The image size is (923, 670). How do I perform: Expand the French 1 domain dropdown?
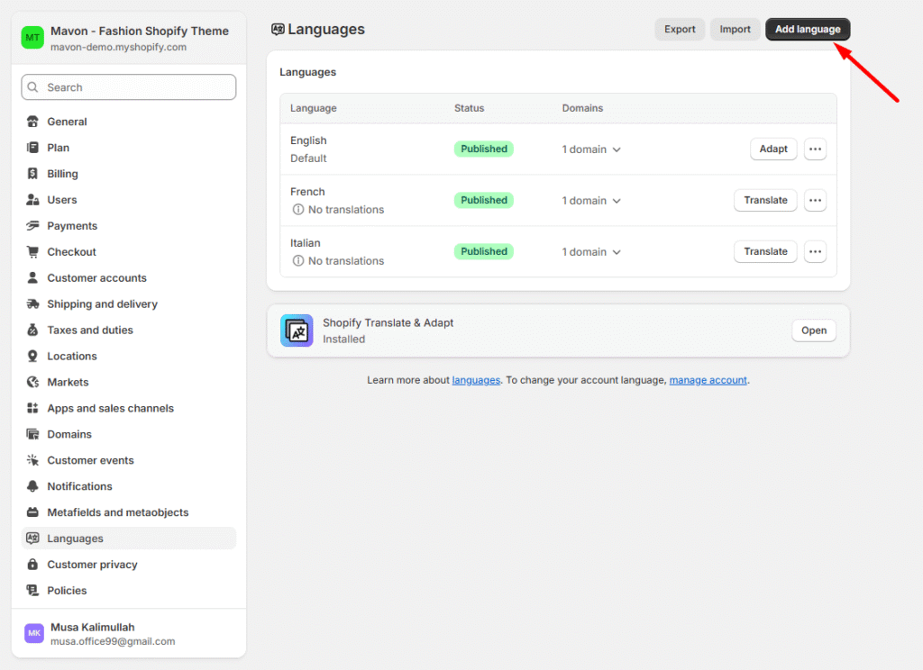pyautogui.click(x=592, y=201)
